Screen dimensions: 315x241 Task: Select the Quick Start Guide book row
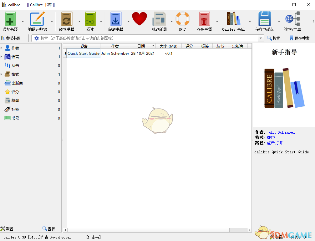coord(83,54)
